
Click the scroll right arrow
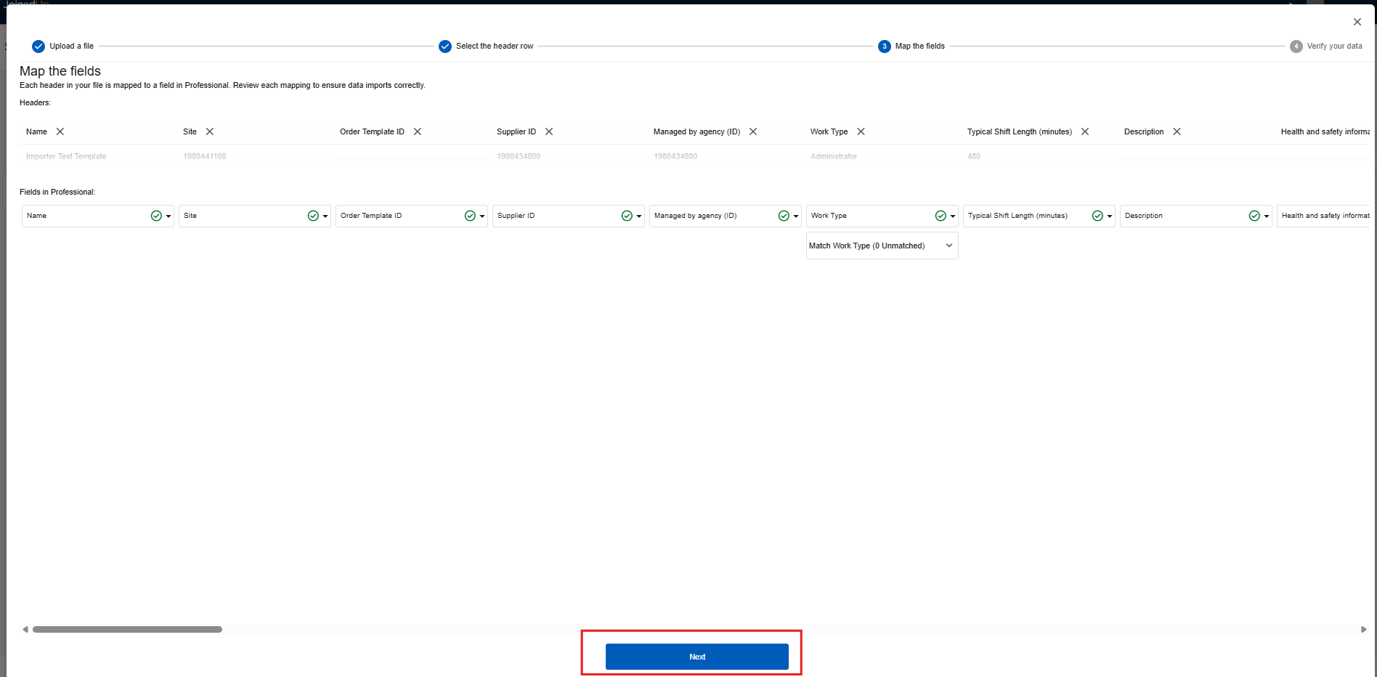[1363, 630]
